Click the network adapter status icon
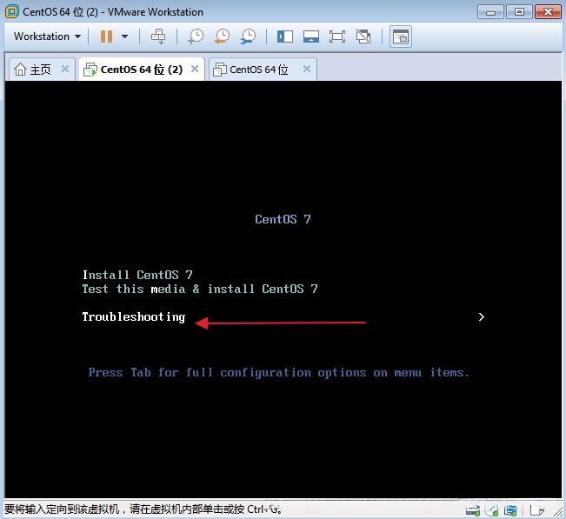 (510, 510)
